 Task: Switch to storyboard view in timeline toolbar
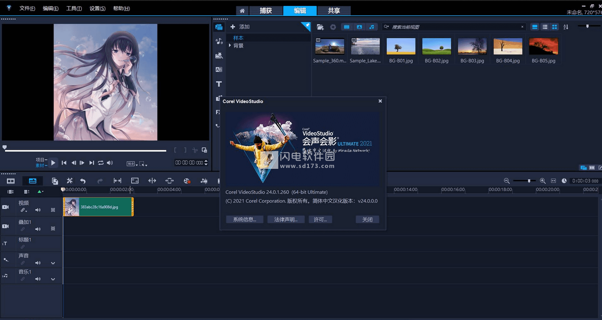[10, 181]
